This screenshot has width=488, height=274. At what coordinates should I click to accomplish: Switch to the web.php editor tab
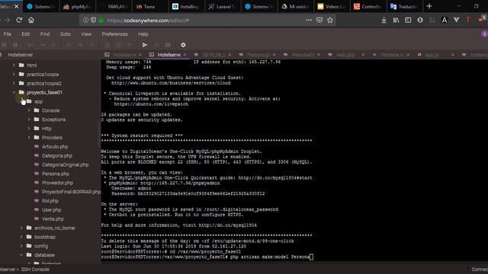[345, 55]
